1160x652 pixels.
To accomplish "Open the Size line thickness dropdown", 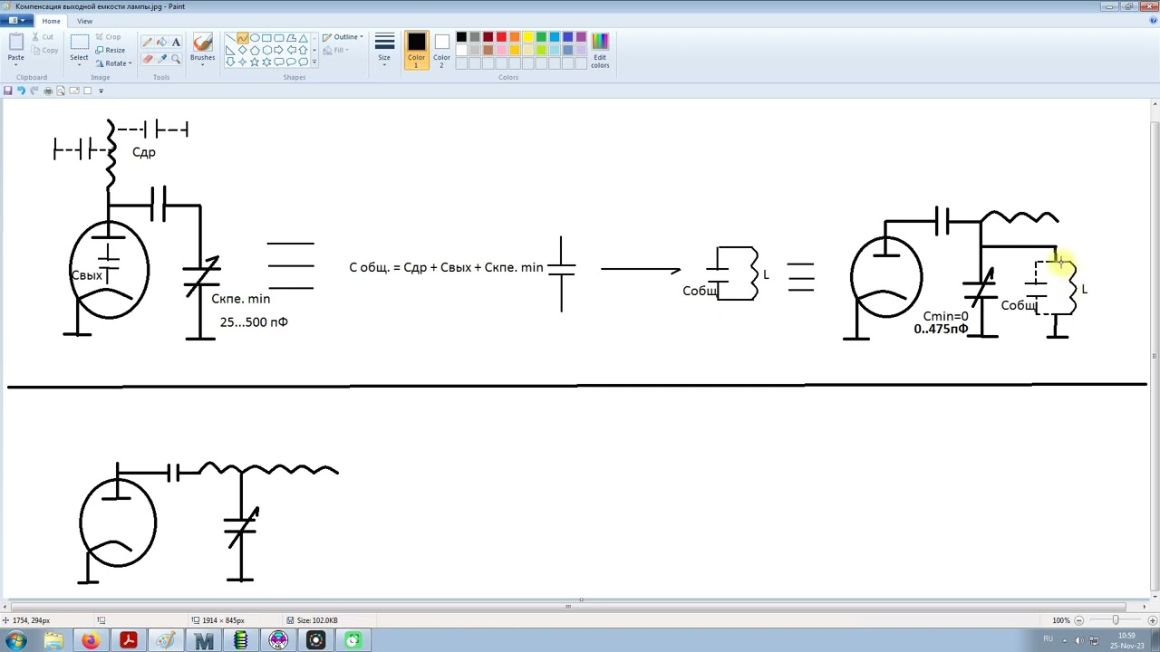I will pyautogui.click(x=384, y=50).
